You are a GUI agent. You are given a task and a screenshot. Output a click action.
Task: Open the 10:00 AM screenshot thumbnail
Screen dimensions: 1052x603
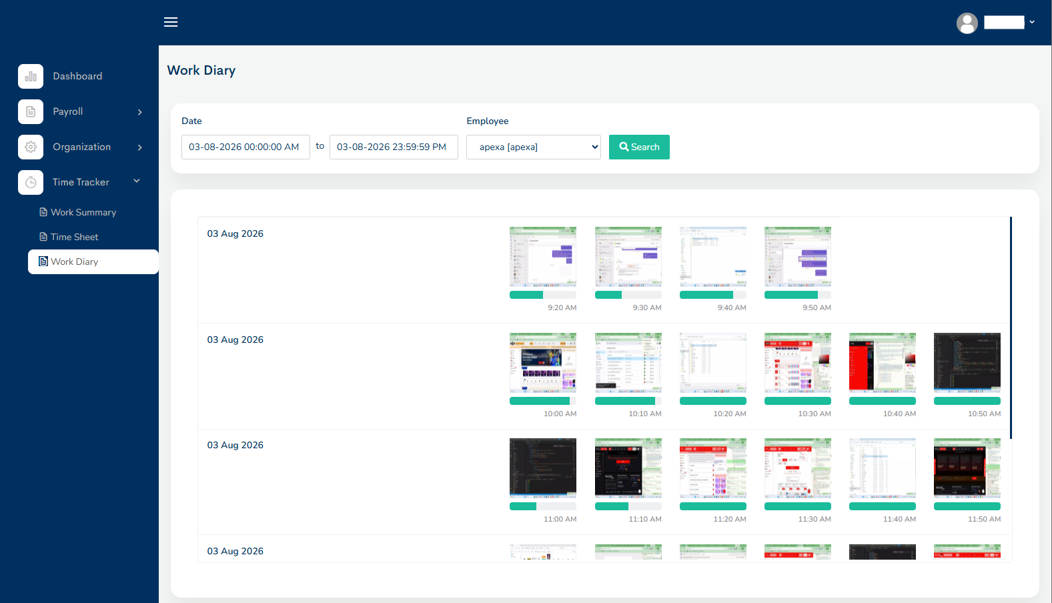pyautogui.click(x=543, y=363)
